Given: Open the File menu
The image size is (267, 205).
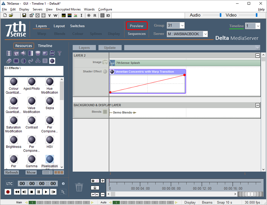Looking at the screenshot, I should tap(4, 9).
